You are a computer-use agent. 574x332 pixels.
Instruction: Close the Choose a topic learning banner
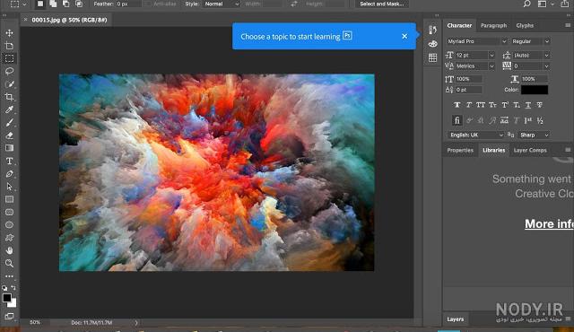(x=404, y=36)
